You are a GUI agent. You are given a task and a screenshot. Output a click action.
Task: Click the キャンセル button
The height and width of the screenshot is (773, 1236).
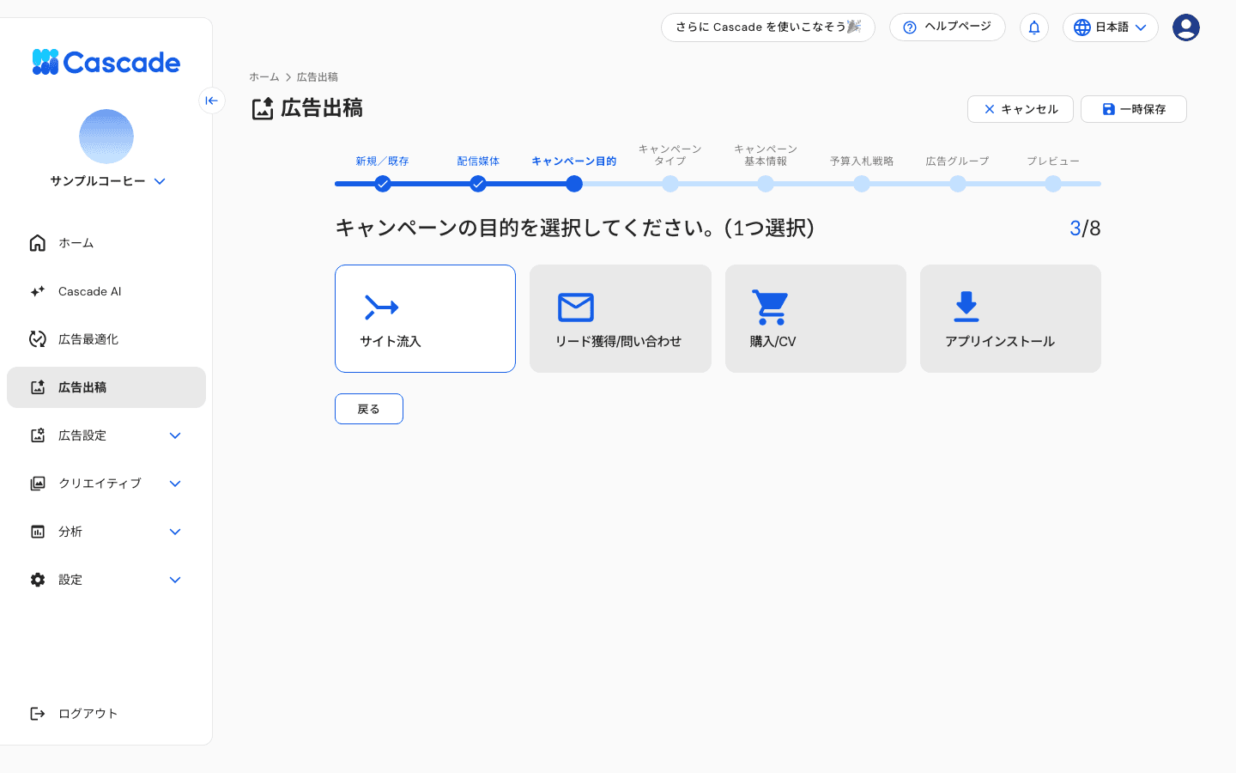pyautogui.click(x=1021, y=109)
